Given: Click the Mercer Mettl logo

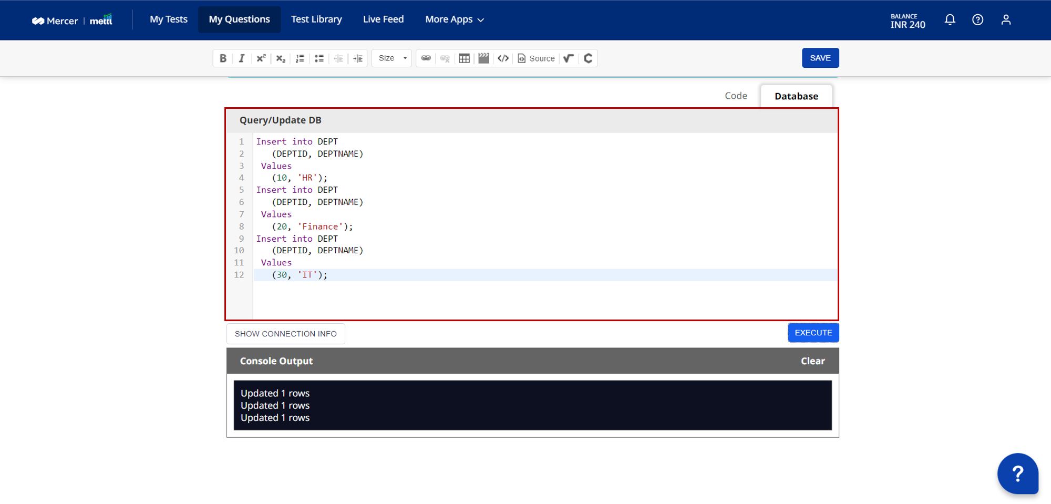Looking at the screenshot, I should pyautogui.click(x=72, y=20).
